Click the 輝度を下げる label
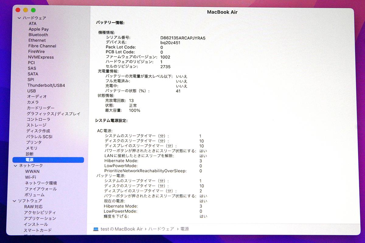This screenshot has width=365, height=243. click(116, 216)
